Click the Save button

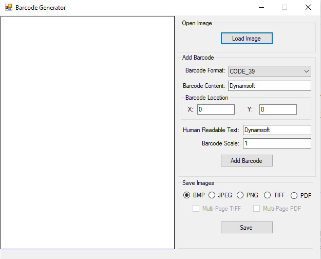coord(246,227)
